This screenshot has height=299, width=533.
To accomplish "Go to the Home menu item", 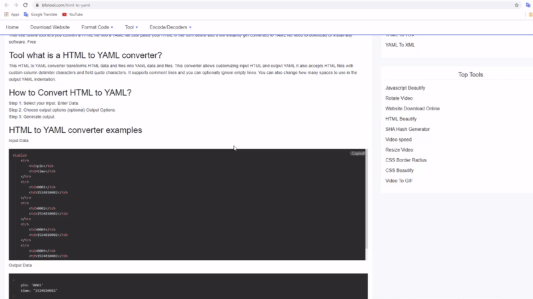I will tap(12, 27).
